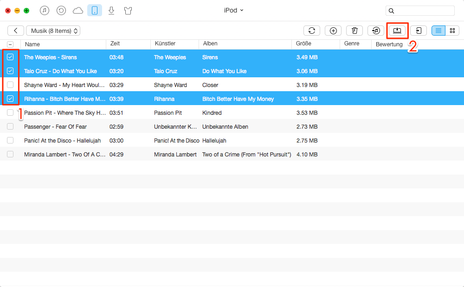Screen dimensions: 464x287
Task: Uncheck Taio Cruz - Do What You Like checkbox
Action: pos(10,71)
